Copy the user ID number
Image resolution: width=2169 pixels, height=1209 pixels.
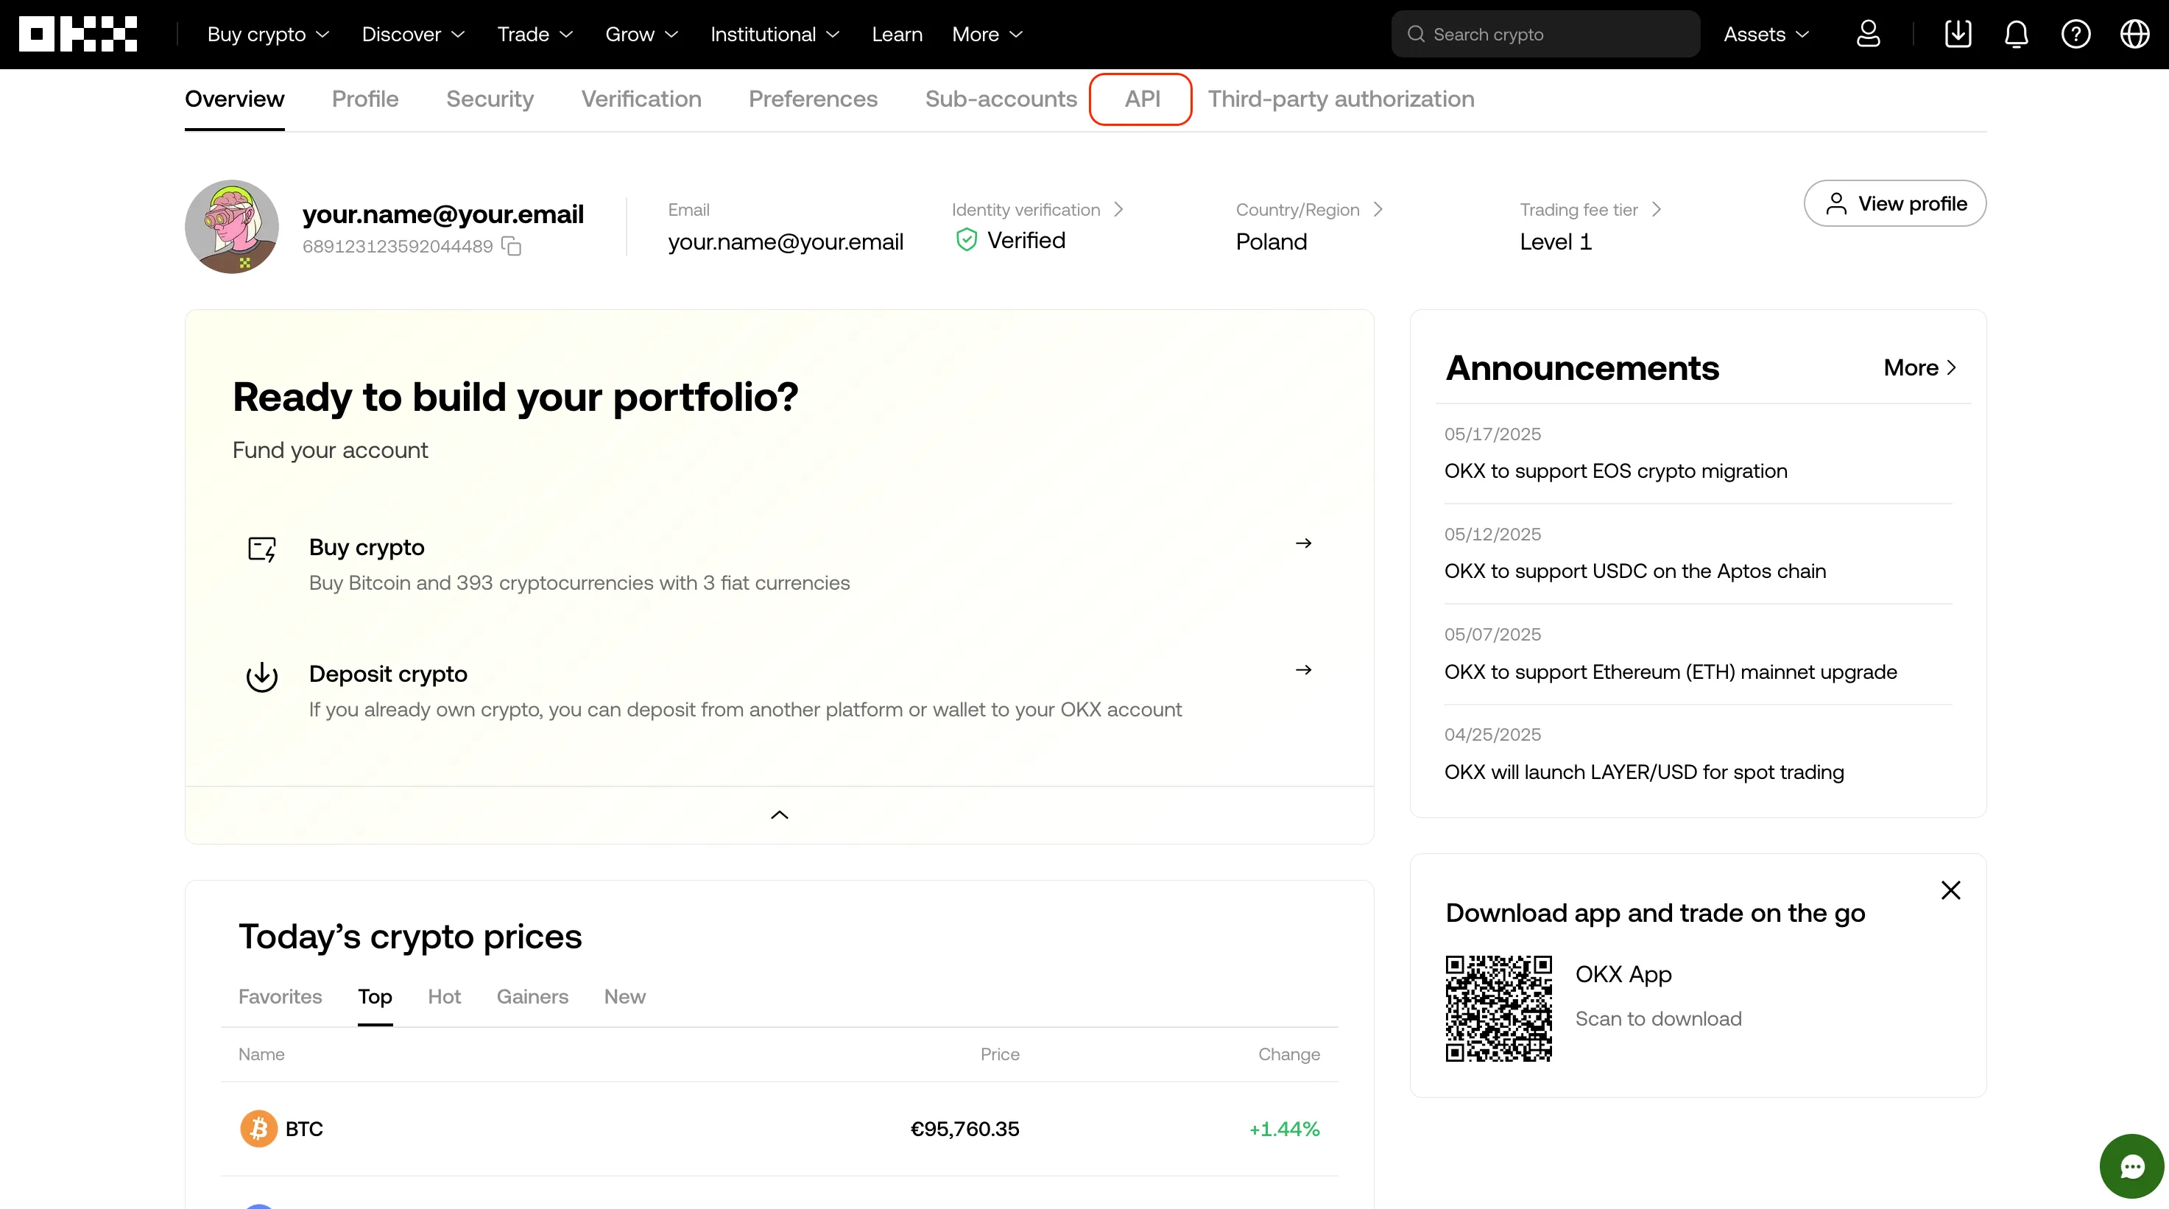point(511,246)
